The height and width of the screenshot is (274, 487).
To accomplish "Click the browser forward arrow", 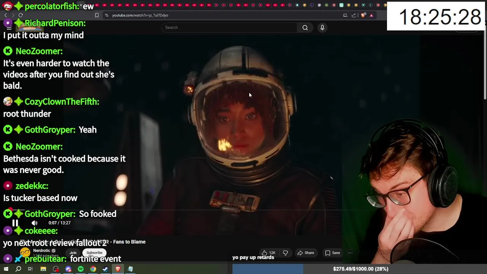I will [13, 15].
